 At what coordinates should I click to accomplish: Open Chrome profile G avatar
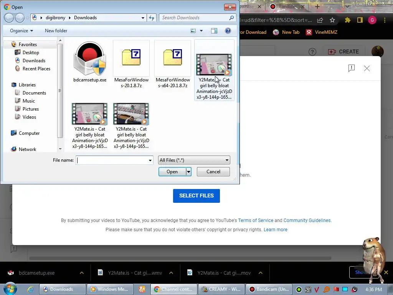click(x=372, y=20)
